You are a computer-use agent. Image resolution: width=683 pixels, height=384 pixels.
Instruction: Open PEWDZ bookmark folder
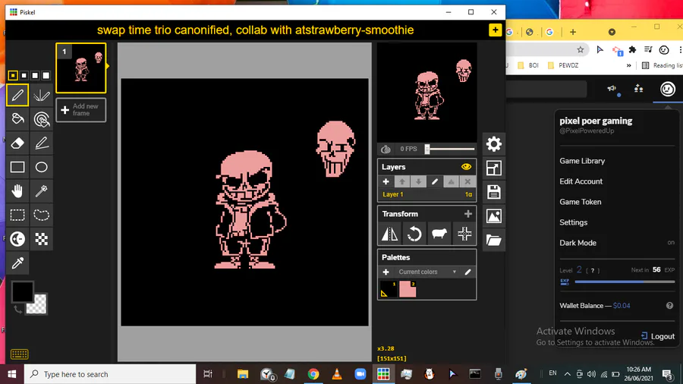click(x=563, y=65)
